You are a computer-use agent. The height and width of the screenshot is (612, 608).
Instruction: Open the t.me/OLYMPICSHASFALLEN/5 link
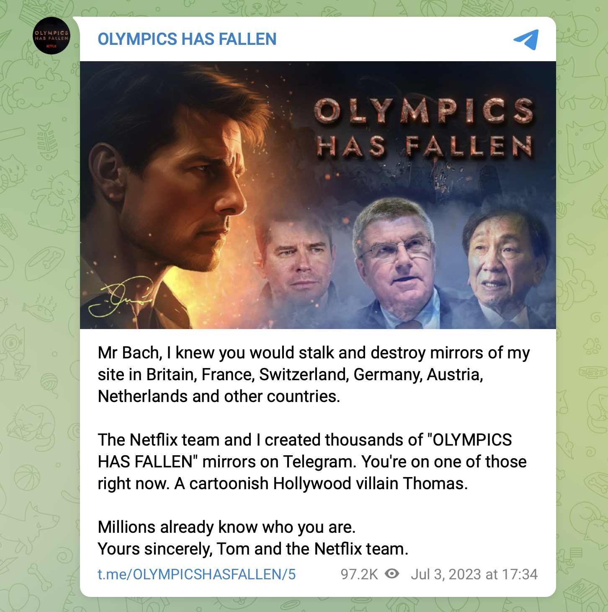[197, 574]
